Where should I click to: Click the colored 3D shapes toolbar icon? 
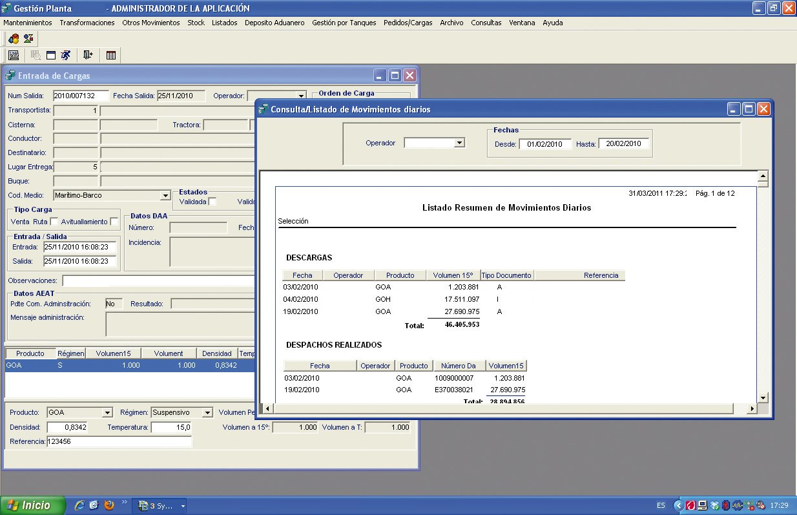pos(13,38)
